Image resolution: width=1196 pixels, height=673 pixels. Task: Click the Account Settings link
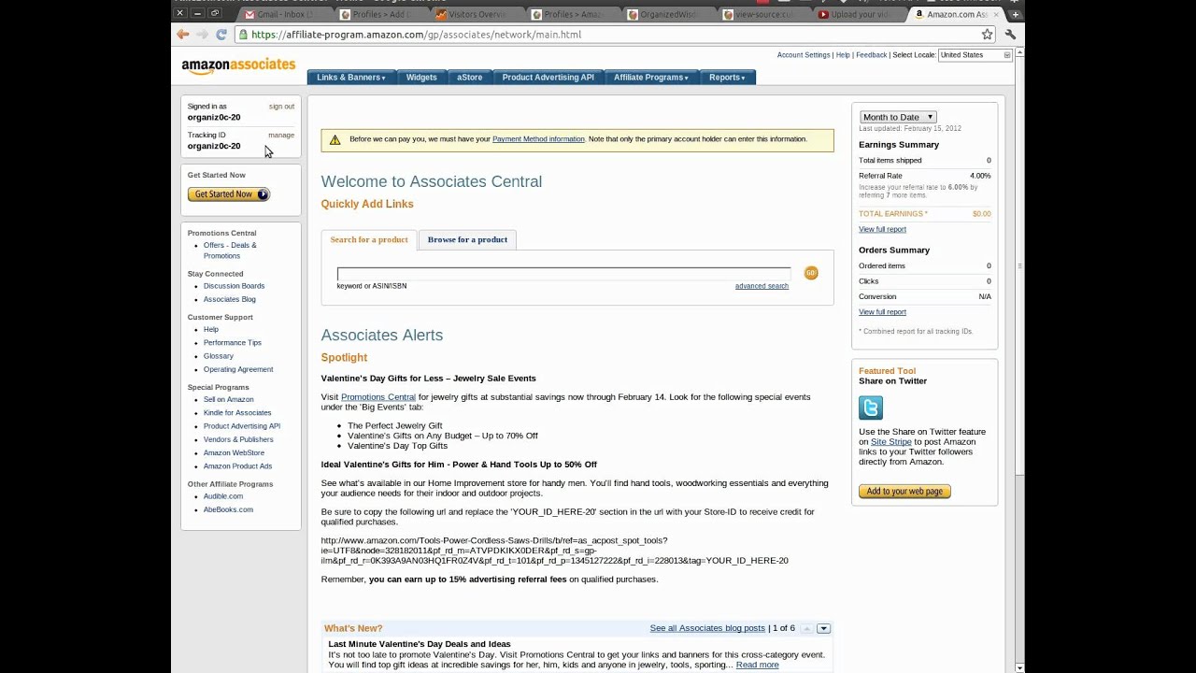pos(804,55)
